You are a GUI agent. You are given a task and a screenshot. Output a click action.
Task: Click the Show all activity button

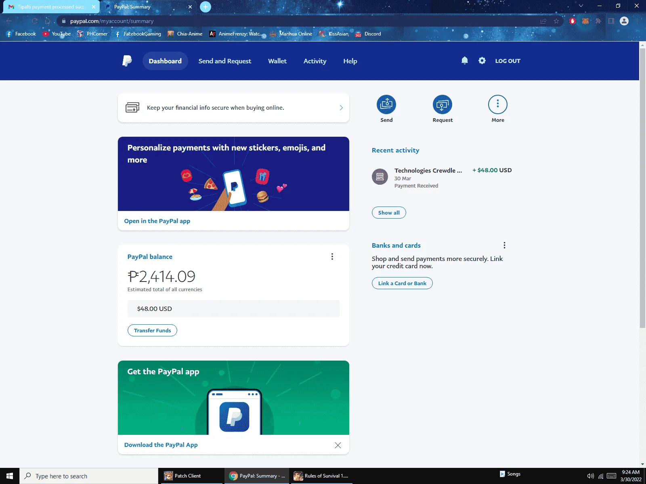point(389,213)
